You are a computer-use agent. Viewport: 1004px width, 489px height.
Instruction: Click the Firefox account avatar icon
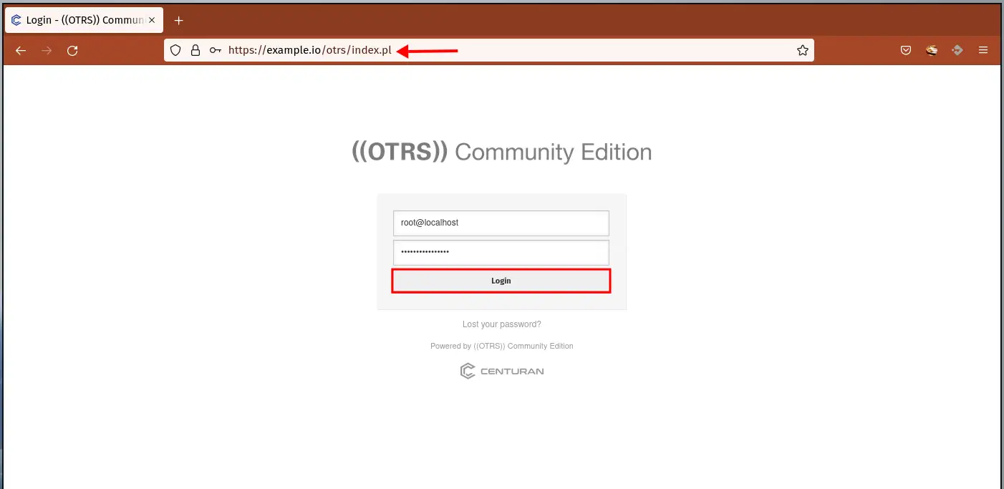click(x=932, y=51)
